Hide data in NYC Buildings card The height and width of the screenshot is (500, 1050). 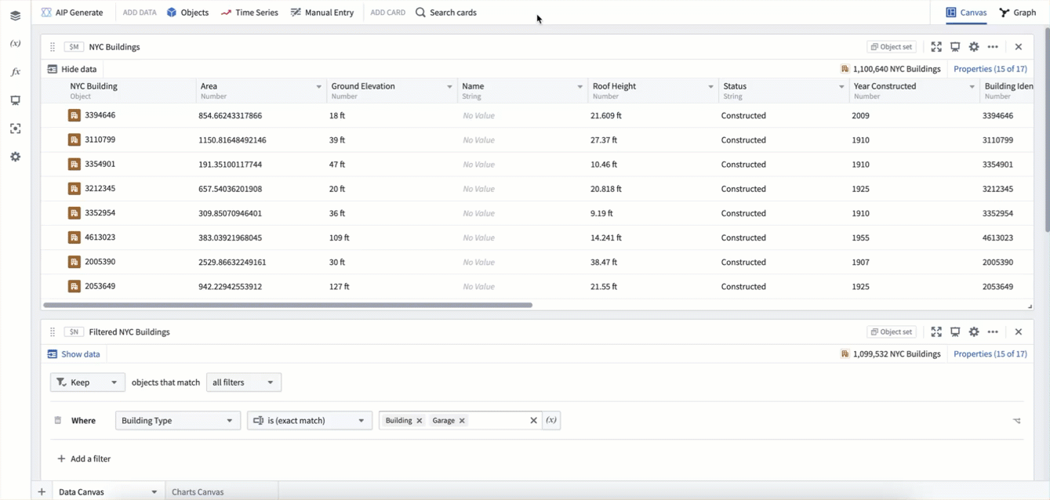(x=72, y=69)
